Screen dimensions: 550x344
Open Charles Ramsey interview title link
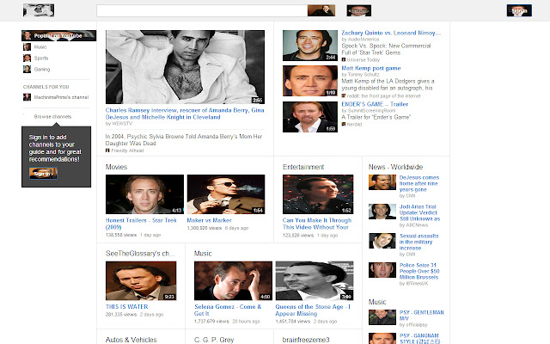[x=185, y=114]
